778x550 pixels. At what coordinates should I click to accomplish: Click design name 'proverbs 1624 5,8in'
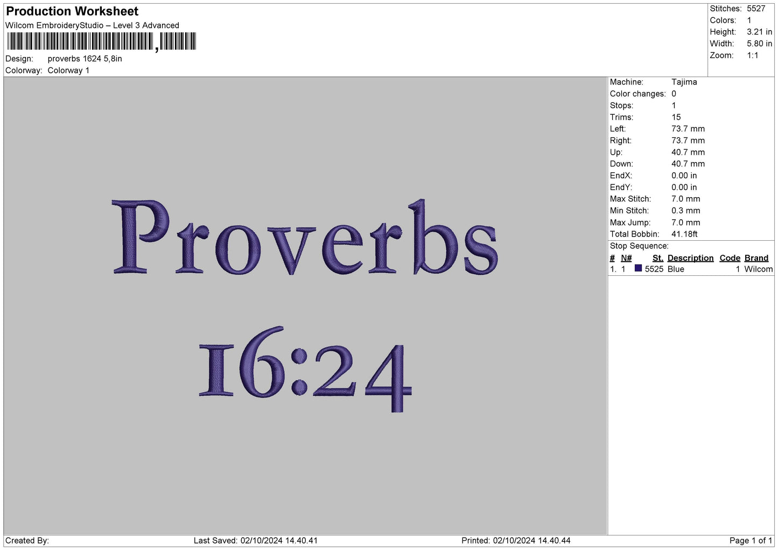coord(85,59)
